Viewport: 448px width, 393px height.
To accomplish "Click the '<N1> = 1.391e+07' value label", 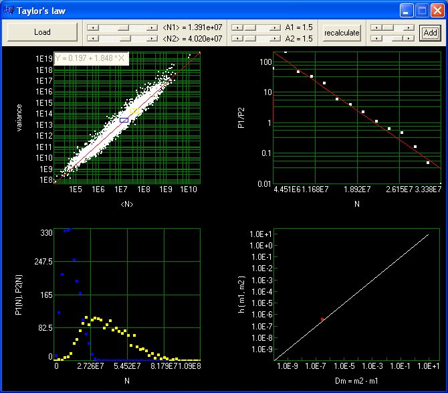I will (193, 27).
